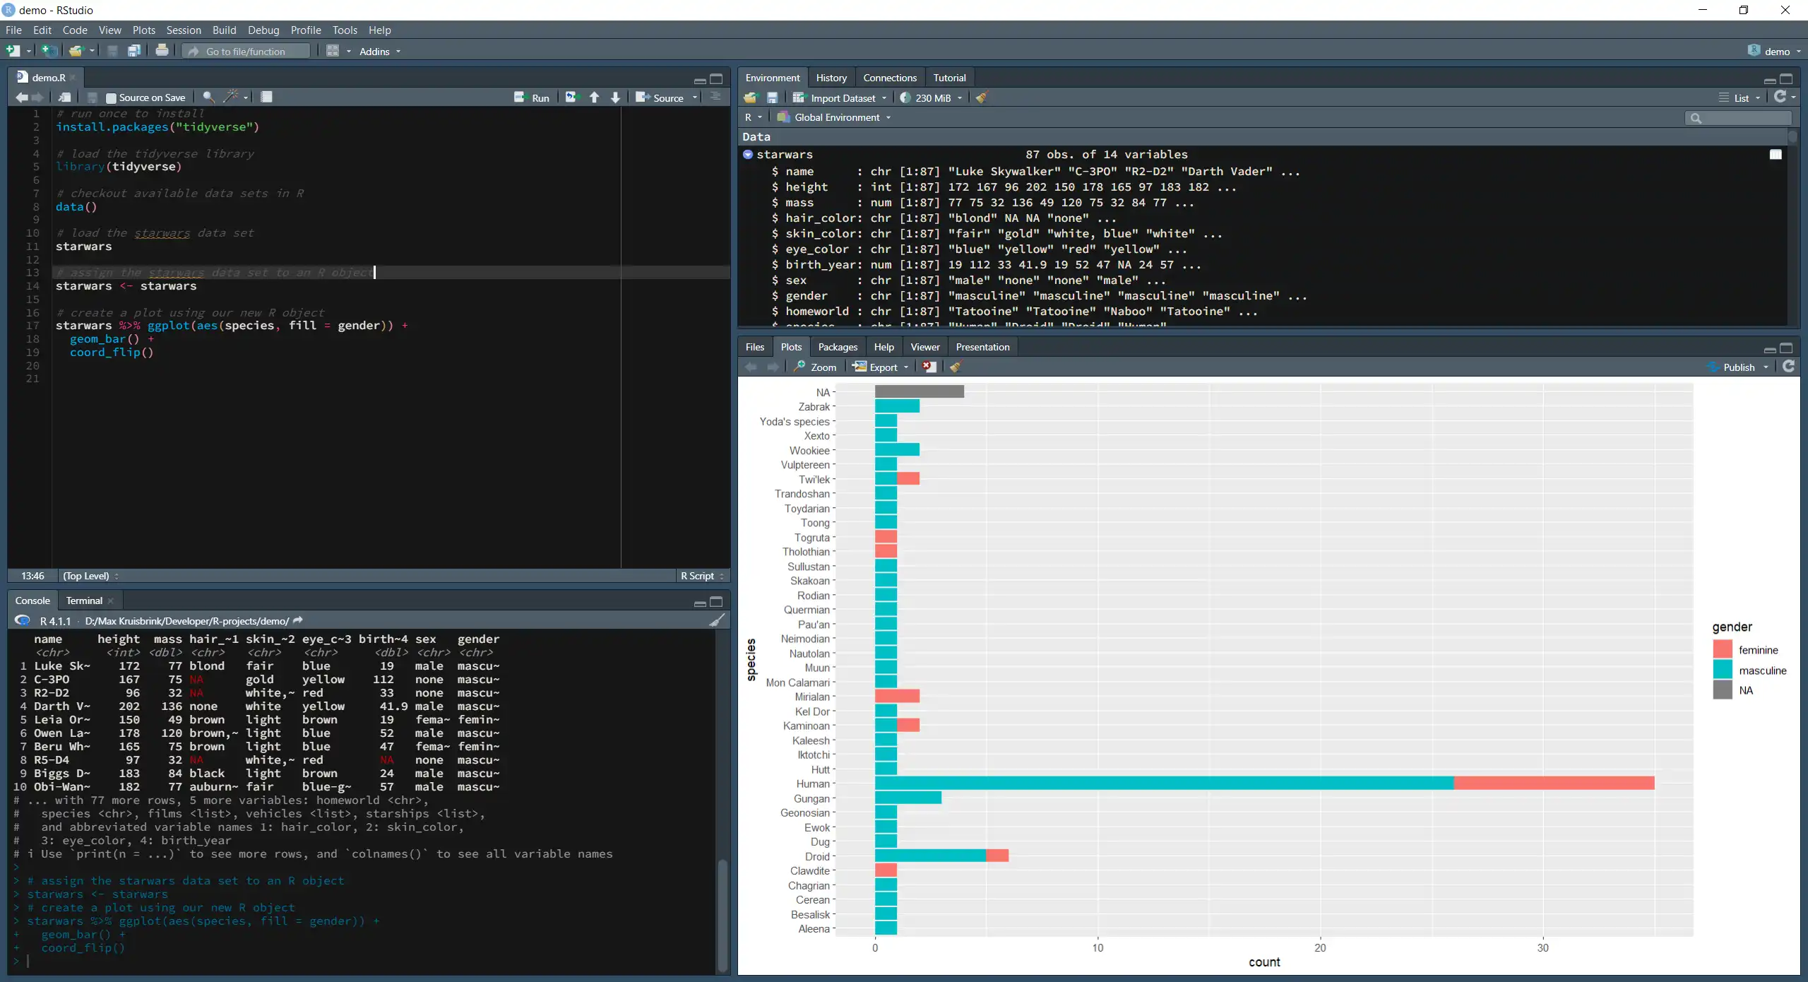Open the Export plot dropdown
The image size is (1808, 982).
(x=881, y=367)
